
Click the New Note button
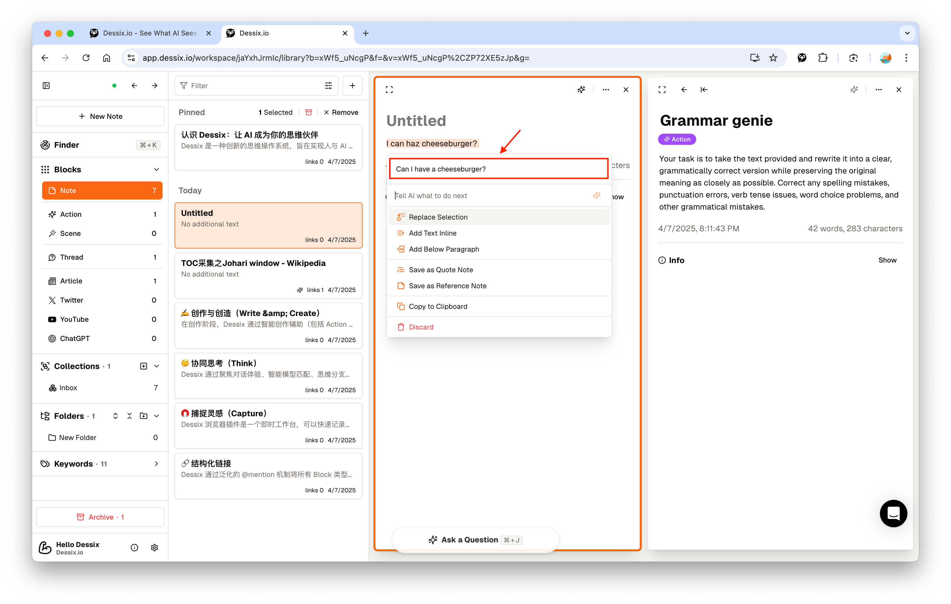tap(100, 117)
